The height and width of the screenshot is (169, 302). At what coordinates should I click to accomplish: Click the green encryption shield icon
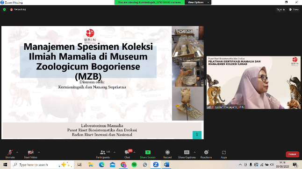[x=4, y=9]
